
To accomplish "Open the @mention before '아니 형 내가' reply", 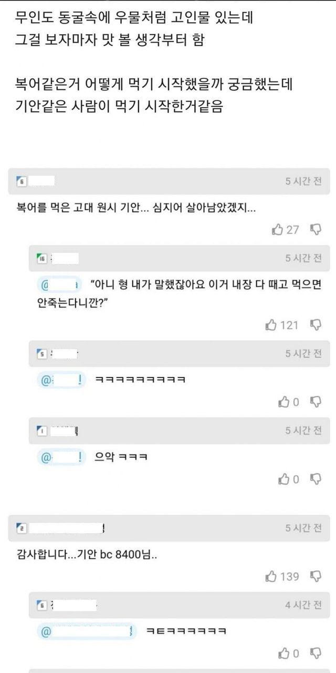I will (59, 285).
